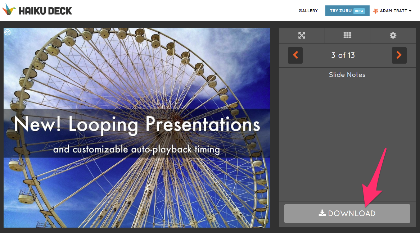Click the Beta badge on Try Zuru
The height and width of the screenshot is (233, 420).
[x=359, y=11]
